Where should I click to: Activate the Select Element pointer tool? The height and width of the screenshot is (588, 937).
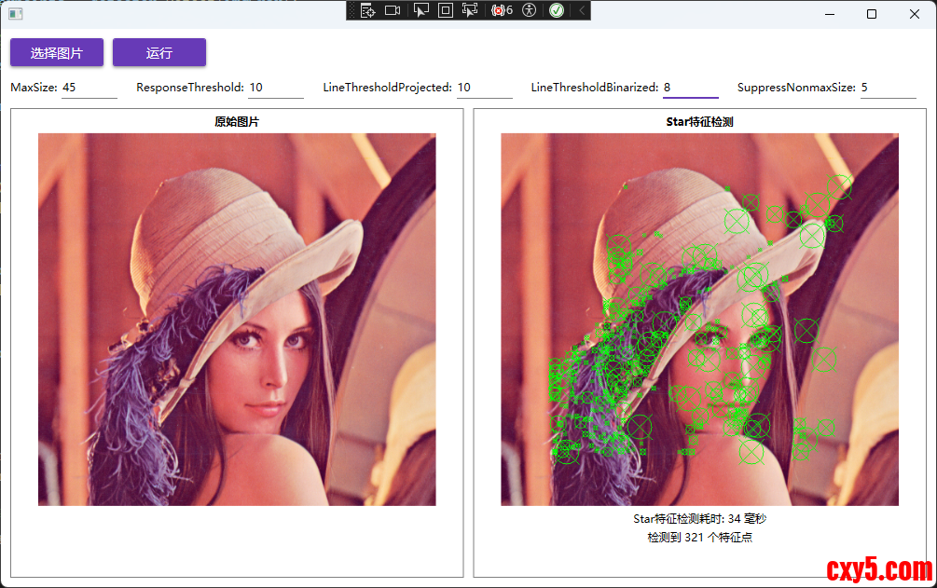tap(421, 10)
